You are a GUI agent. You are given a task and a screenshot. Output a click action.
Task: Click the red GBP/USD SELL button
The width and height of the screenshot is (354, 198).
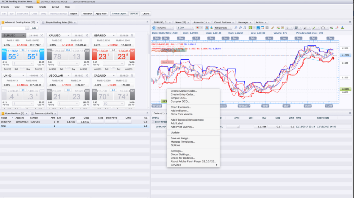(94, 54)
